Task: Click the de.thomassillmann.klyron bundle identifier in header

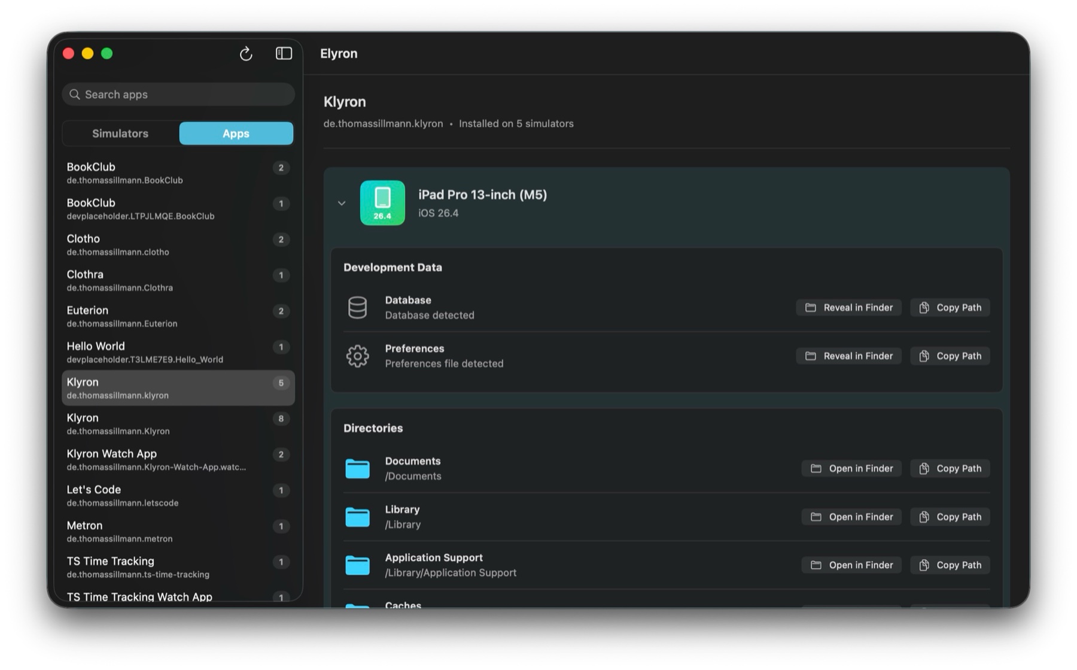Action: pyautogui.click(x=383, y=124)
